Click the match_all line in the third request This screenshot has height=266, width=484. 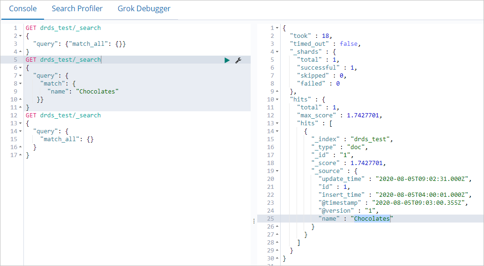tap(68, 139)
